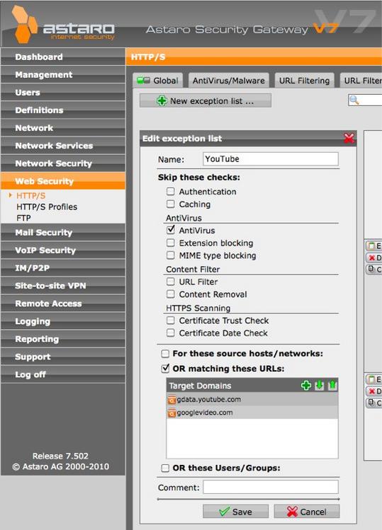Switch to AntiVirus/Malware tab
The height and width of the screenshot is (530, 382).
[229, 81]
